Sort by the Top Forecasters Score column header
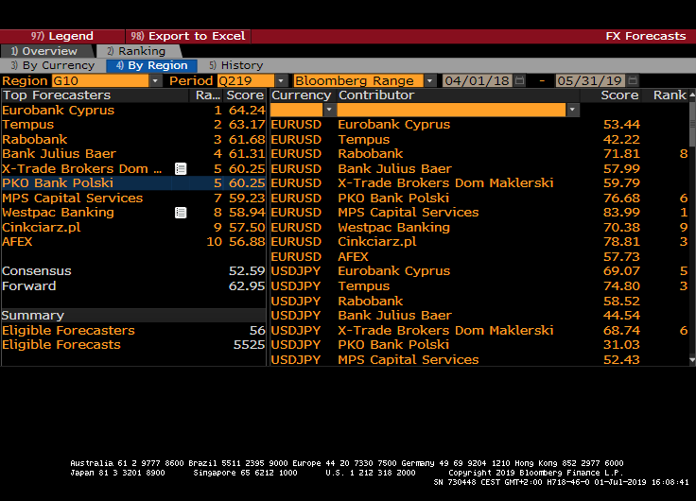This screenshot has height=501, width=696. pyautogui.click(x=245, y=95)
